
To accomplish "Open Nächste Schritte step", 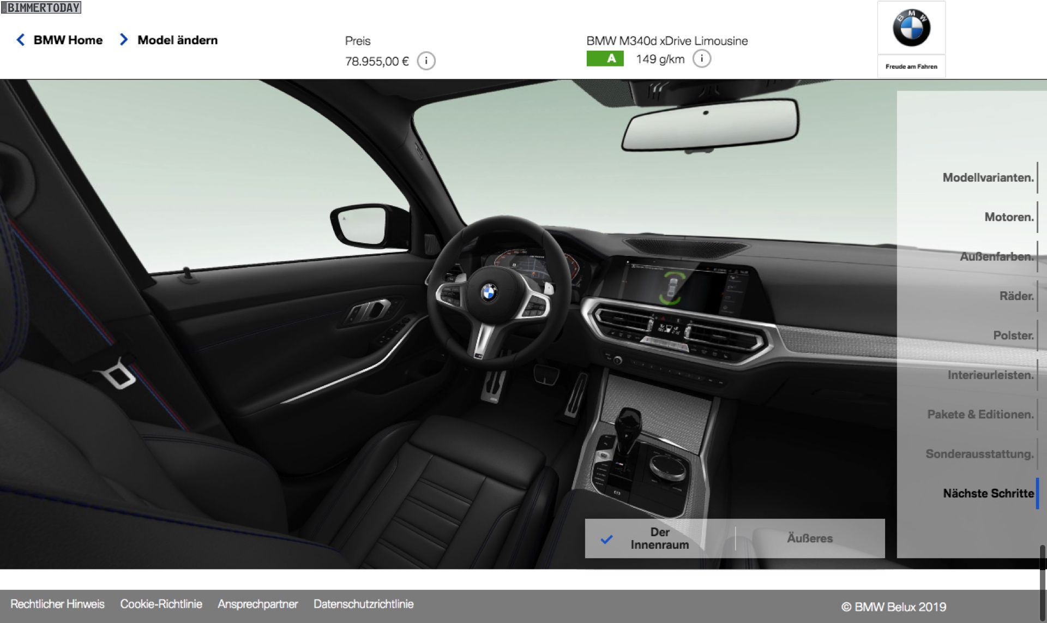I will click(988, 493).
